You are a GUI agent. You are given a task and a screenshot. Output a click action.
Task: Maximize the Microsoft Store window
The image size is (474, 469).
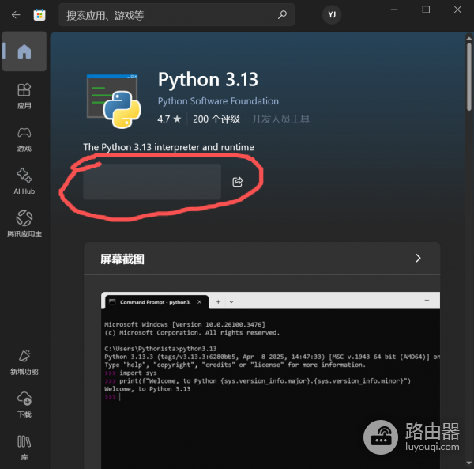[426, 9]
